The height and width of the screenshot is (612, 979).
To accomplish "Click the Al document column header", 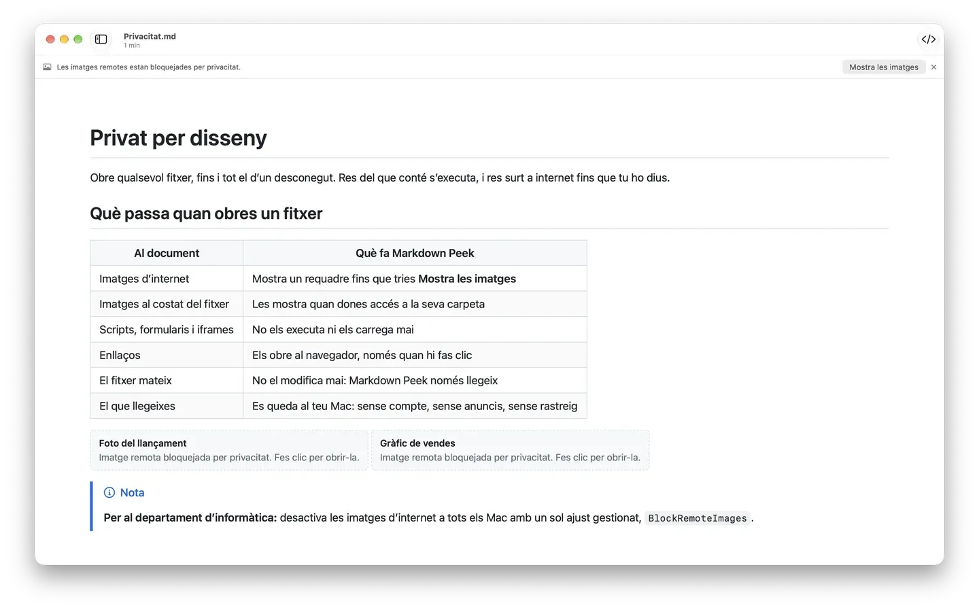I will click(167, 253).
